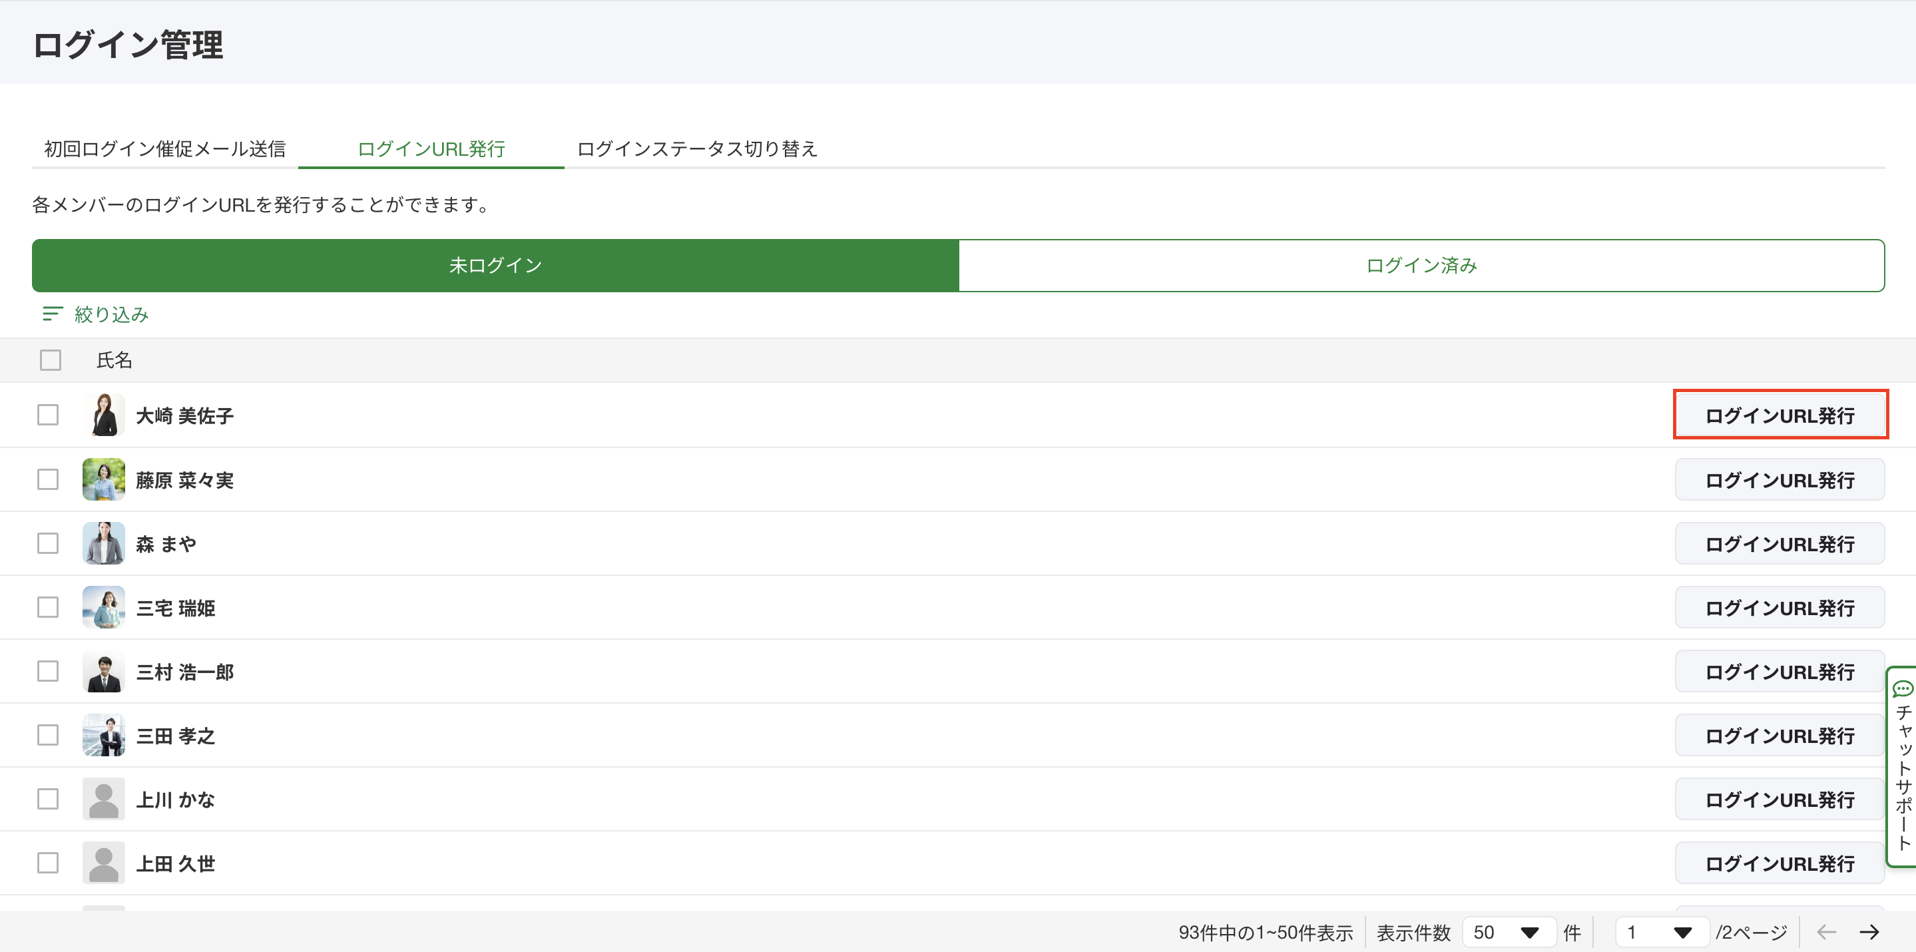This screenshot has width=1916, height=952.
Task: Click 藤原 菜々実's profile photo
Action: tap(103, 479)
